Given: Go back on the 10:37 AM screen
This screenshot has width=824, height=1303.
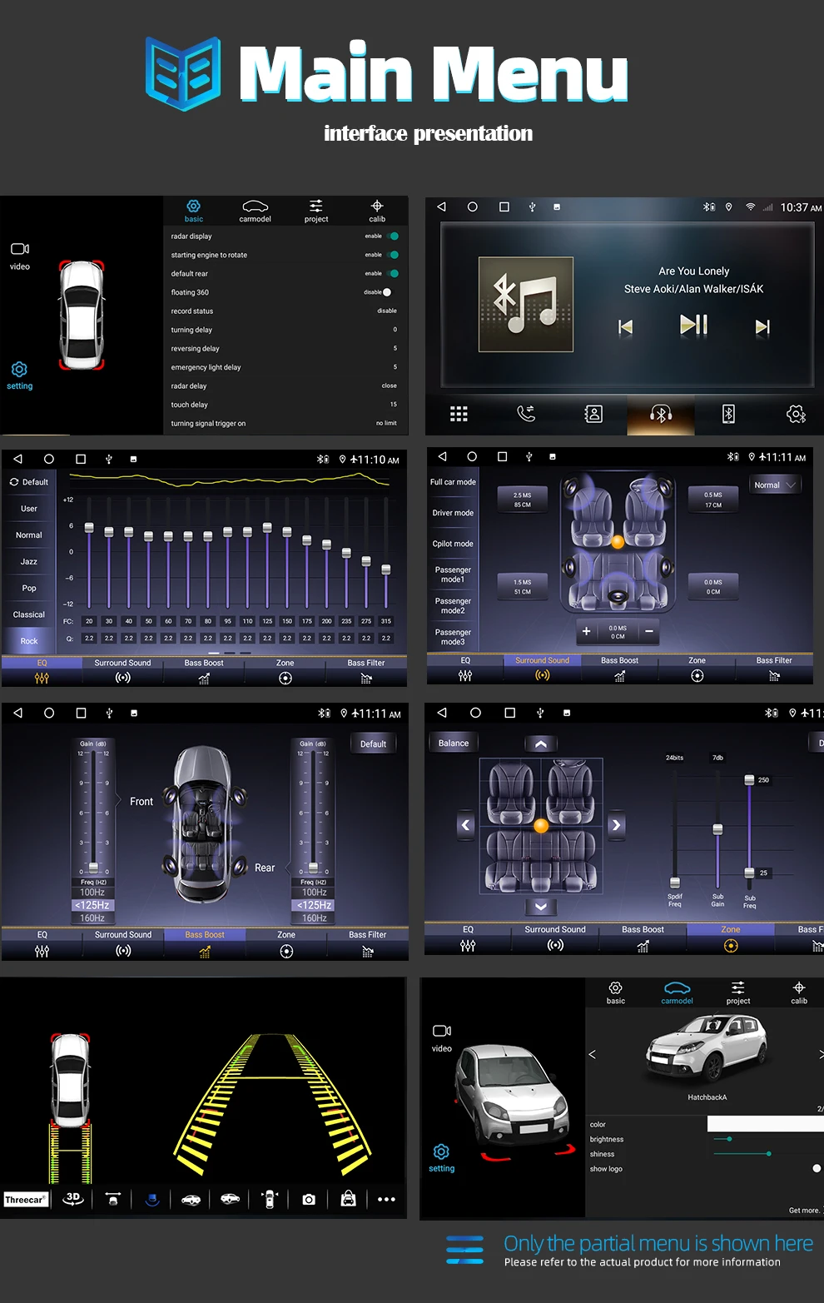Looking at the screenshot, I should click(x=442, y=206).
